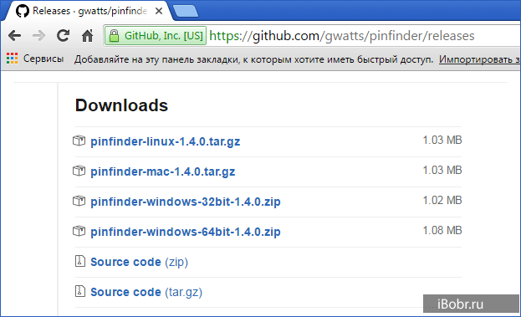Download pinfinder-mac-1.4.0.tar.gz
521x317 pixels.
(x=163, y=171)
